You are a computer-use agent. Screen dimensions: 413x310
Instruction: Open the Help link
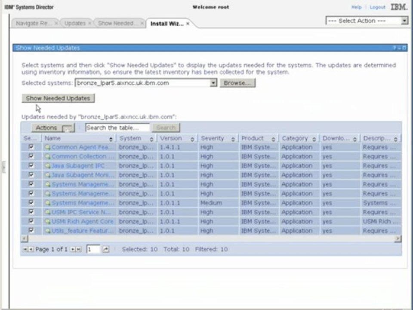coord(356,7)
